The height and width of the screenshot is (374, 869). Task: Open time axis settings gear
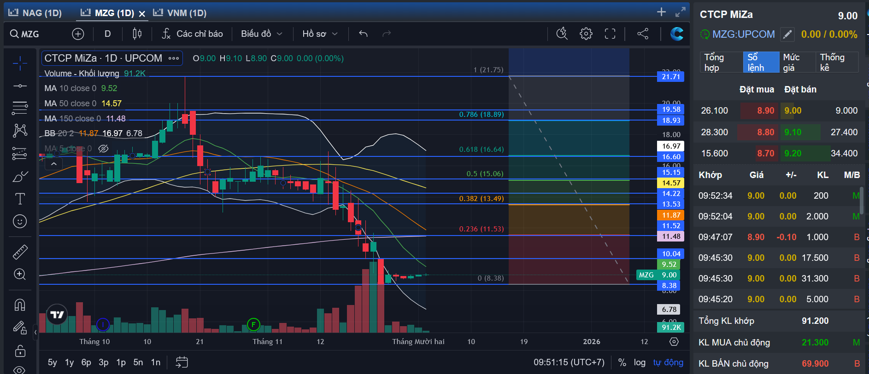click(674, 342)
